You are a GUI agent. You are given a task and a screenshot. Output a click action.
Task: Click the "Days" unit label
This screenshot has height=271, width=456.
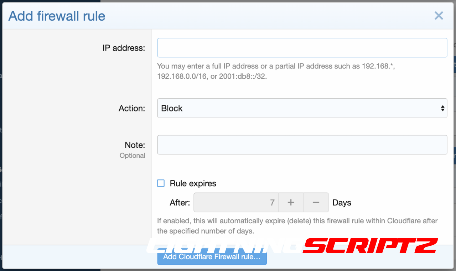pos(342,203)
